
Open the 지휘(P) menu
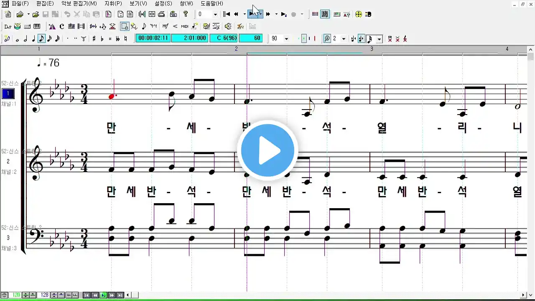(113, 3)
